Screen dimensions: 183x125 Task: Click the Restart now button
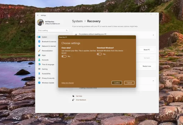click(147, 66)
